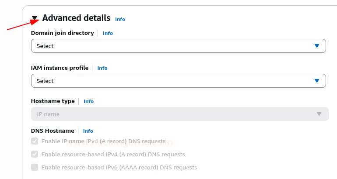This screenshot has height=179, width=337.
Task: Click the IAM instance profile label
Action: point(60,68)
